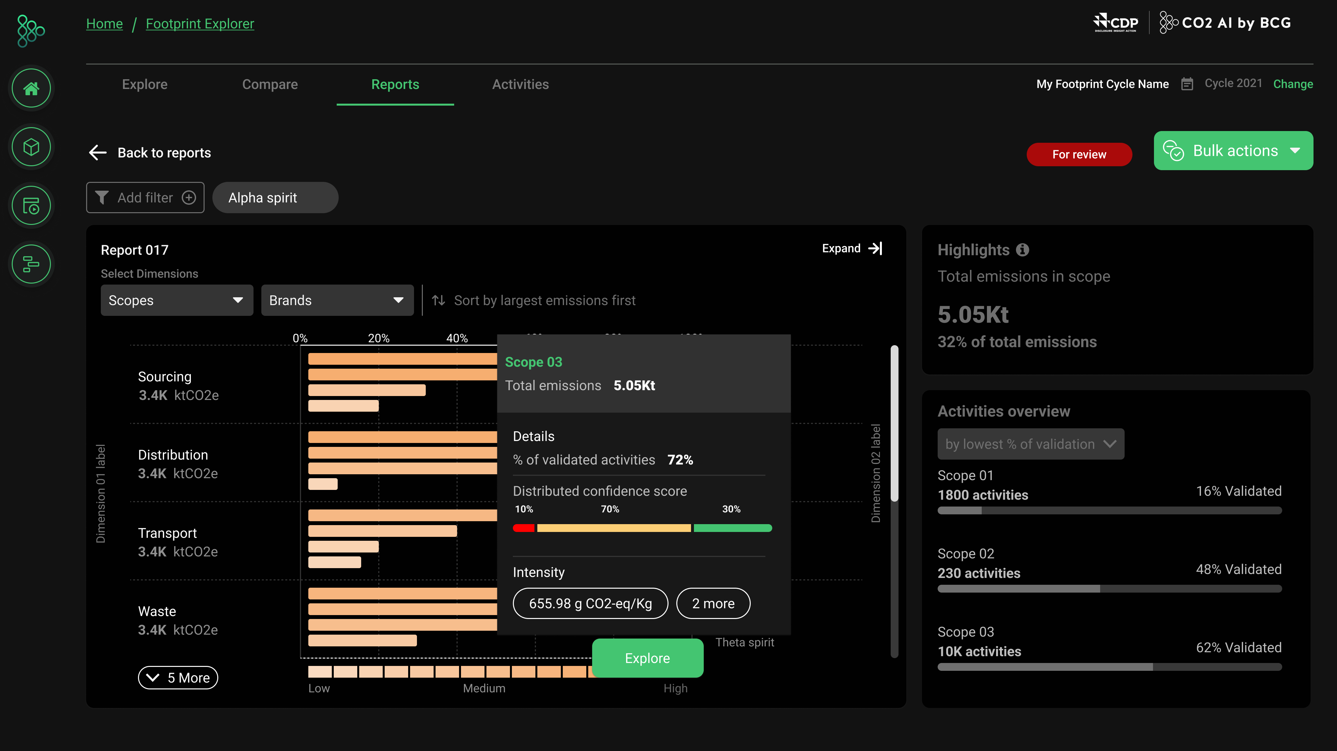Switch to the Compare tab

270,84
